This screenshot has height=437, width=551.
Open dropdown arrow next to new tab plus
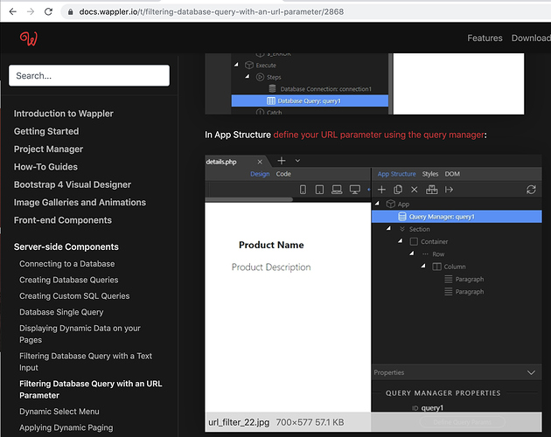point(298,161)
